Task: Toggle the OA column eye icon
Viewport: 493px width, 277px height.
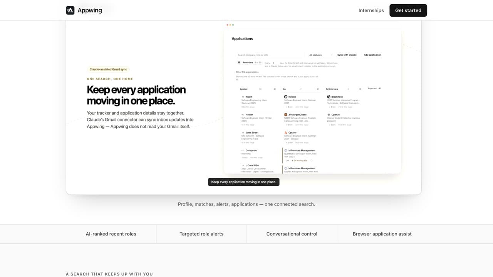Action: [x=317, y=89]
